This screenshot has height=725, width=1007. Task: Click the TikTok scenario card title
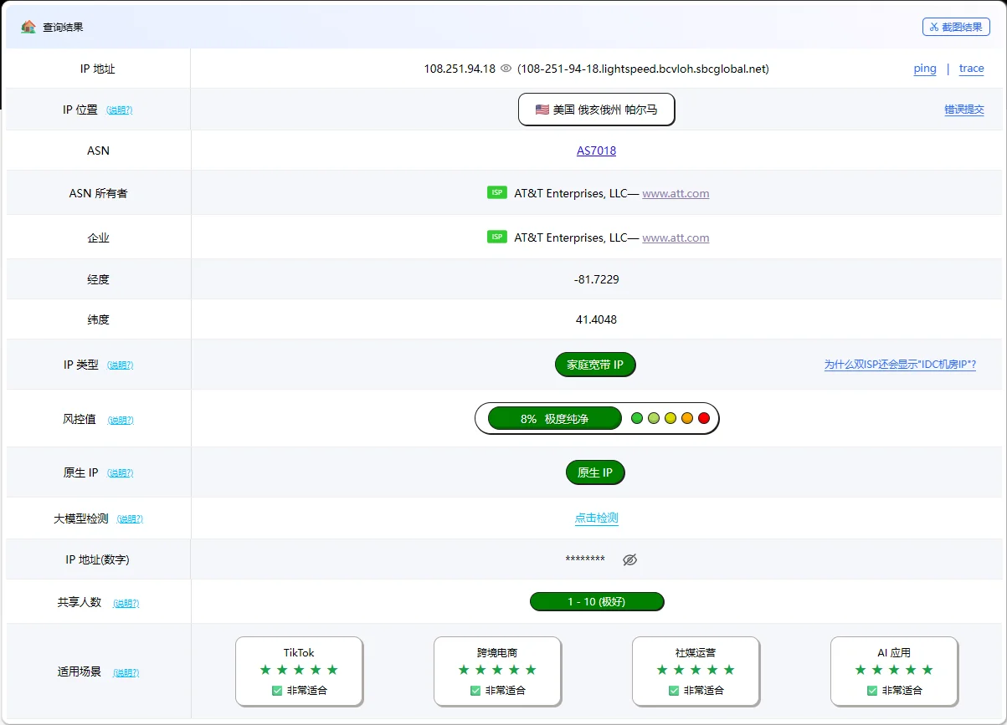coord(299,652)
